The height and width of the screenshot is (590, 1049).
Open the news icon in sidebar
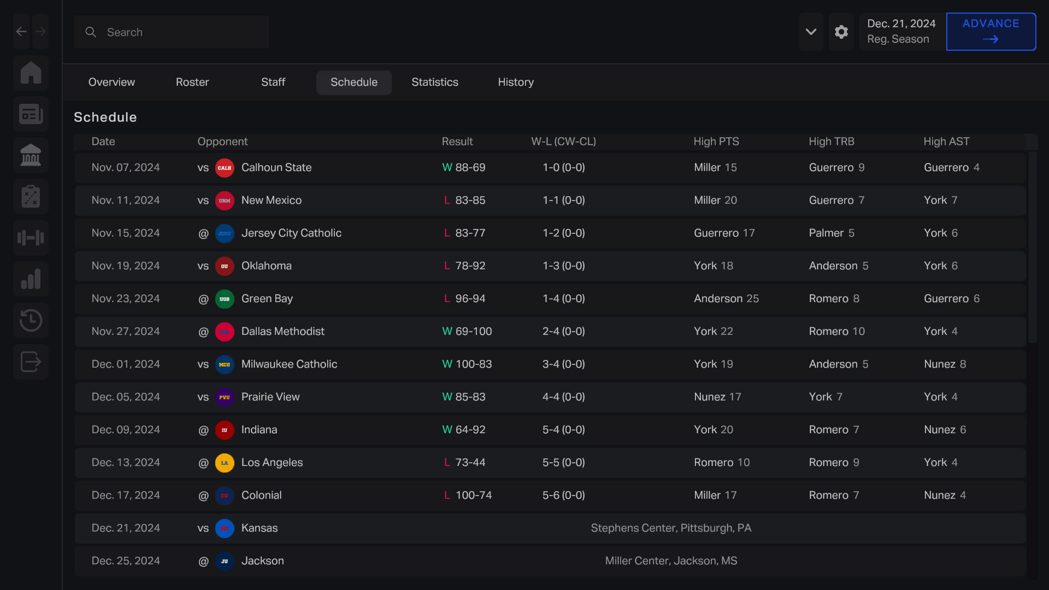tap(31, 114)
